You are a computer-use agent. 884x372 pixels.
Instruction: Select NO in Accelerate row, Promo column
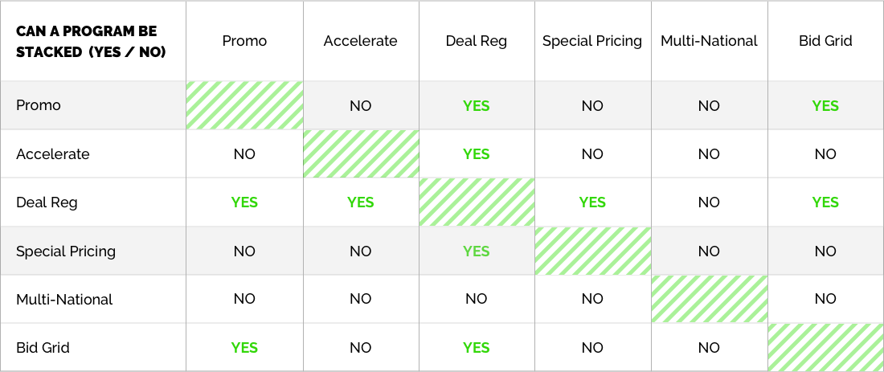244,154
